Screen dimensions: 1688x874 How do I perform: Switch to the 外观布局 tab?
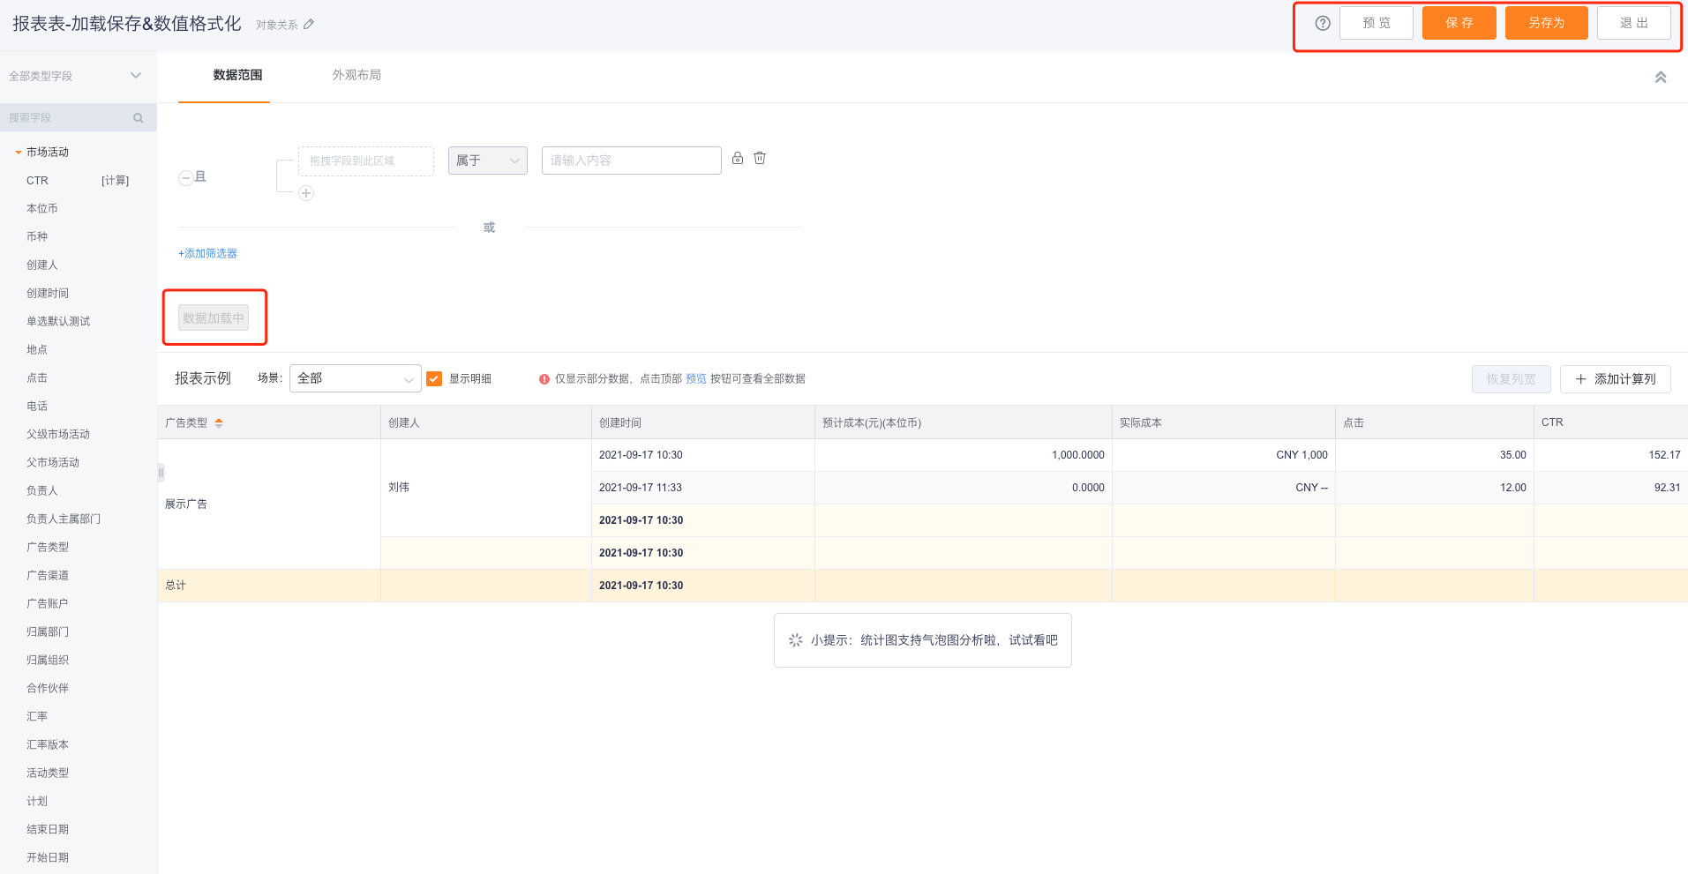[356, 75]
